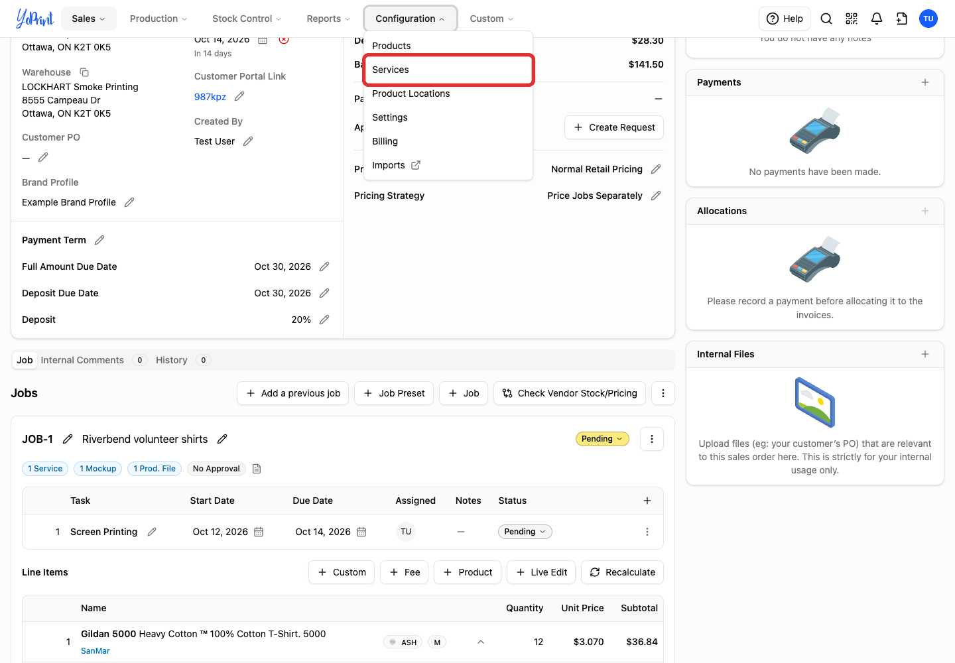Click the TU user avatar

(x=928, y=19)
